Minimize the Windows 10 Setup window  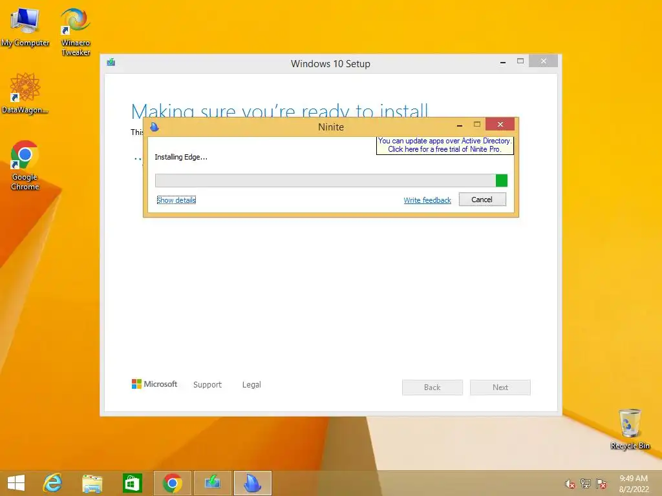click(x=503, y=62)
